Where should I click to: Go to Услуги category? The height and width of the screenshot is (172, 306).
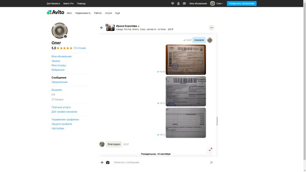108,13
